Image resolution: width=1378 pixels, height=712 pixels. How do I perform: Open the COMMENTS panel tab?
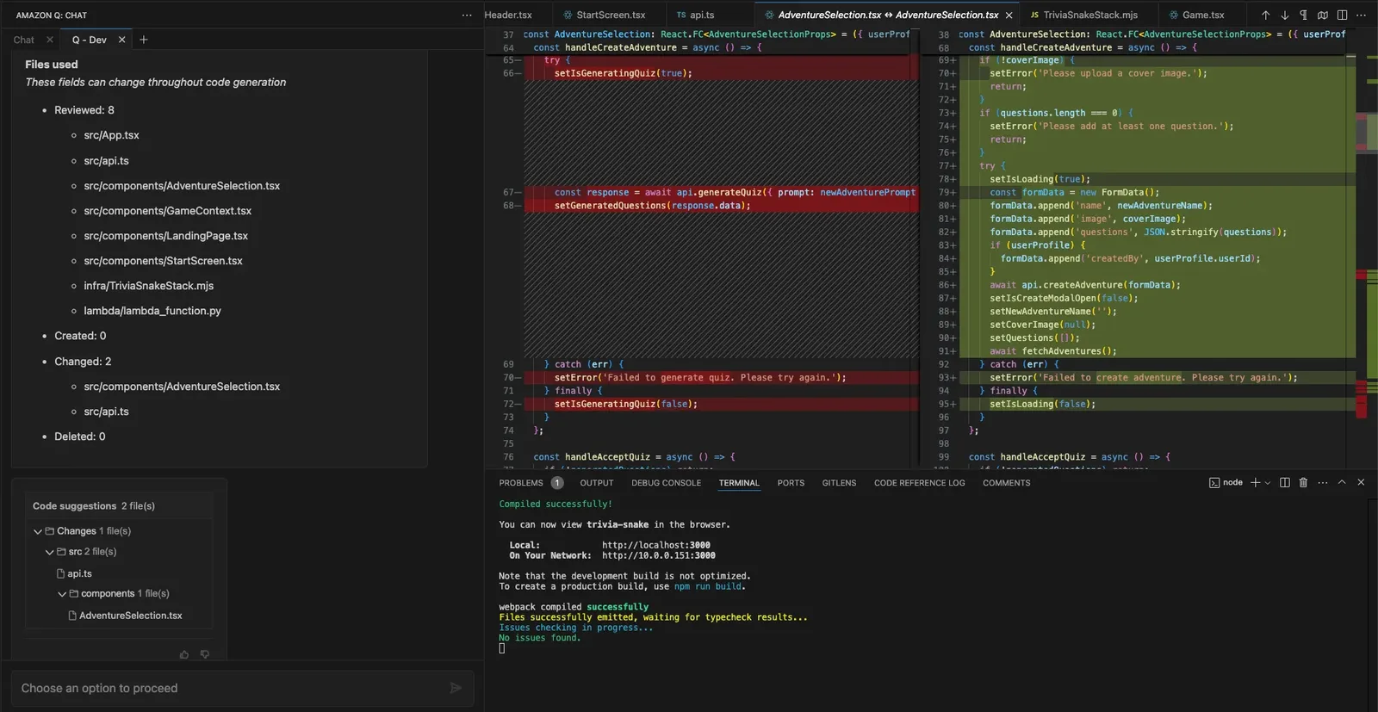point(1006,483)
